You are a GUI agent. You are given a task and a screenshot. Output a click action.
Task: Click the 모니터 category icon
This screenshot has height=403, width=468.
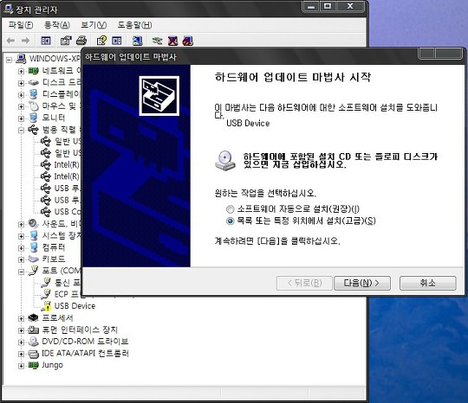tap(34, 118)
